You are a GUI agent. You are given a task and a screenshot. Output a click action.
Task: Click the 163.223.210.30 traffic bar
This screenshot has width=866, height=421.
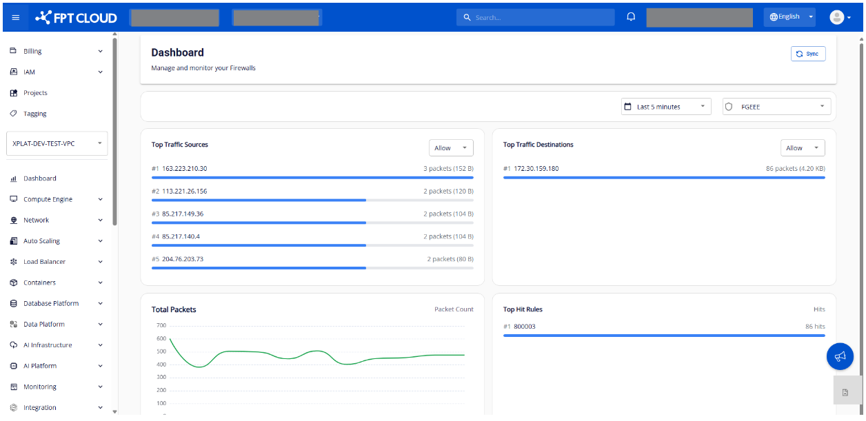[x=312, y=177]
